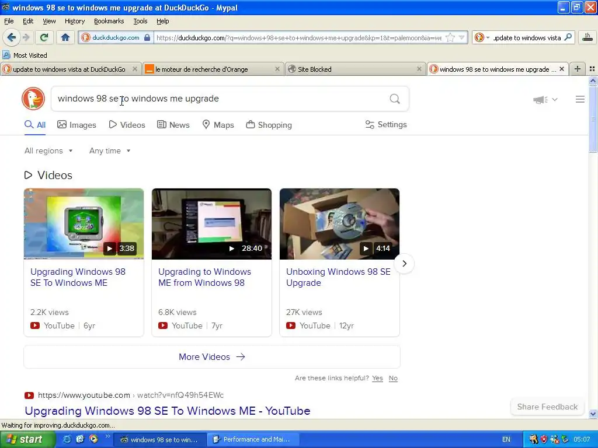Open the Most Visited bookmarks folder
Image resolution: width=598 pixels, height=448 pixels.
tap(25, 55)
